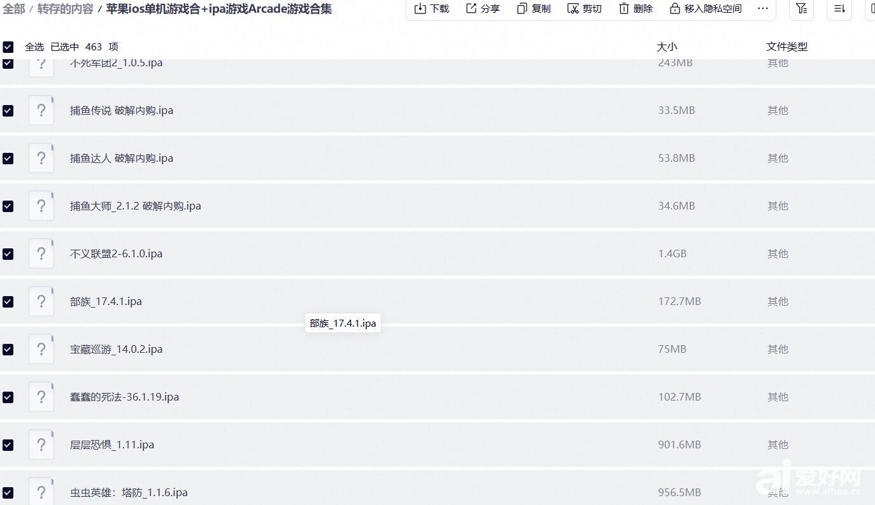Uncheck the 宝藏巡游_14.0.2.ipa checkbox

tap(8, 349)
